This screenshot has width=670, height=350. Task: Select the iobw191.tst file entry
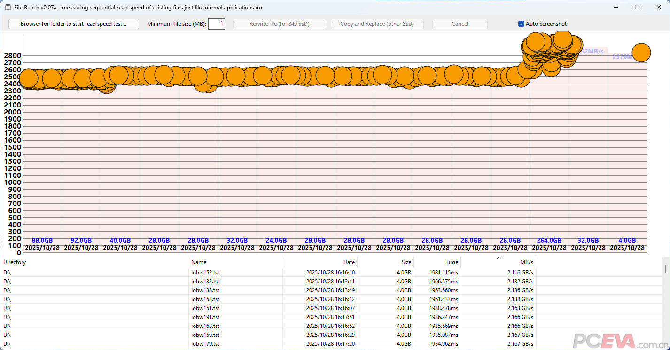pyautogui.click(x=205, y=317)
